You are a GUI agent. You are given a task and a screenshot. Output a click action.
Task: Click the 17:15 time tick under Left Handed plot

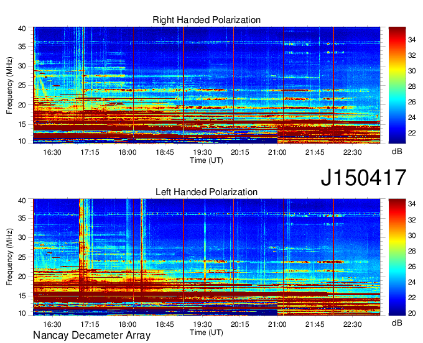90,324
